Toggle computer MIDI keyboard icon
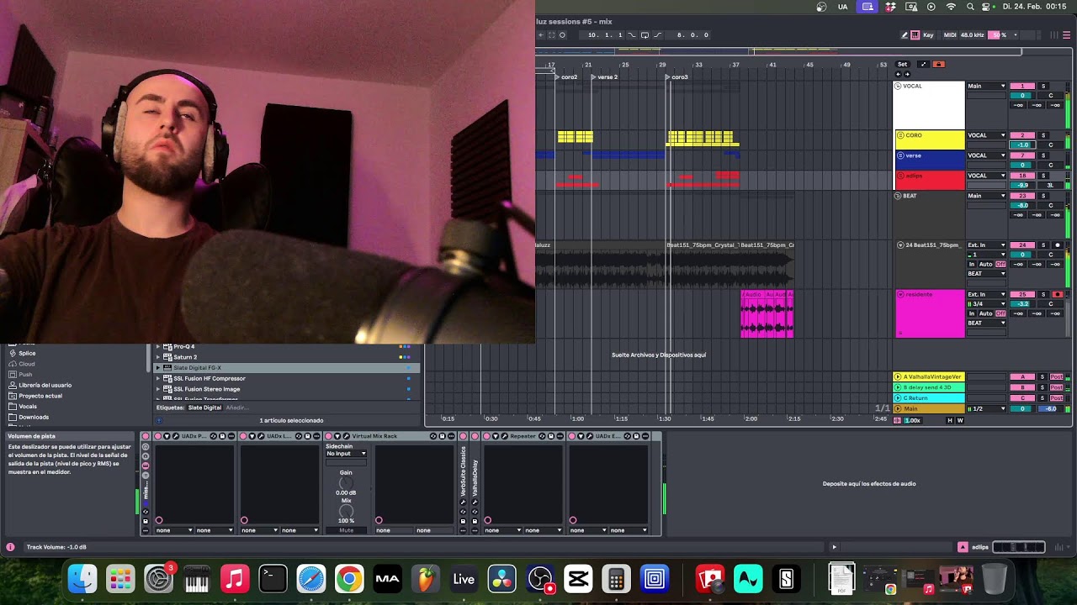 pyautogui.click(x=915, y=35)
